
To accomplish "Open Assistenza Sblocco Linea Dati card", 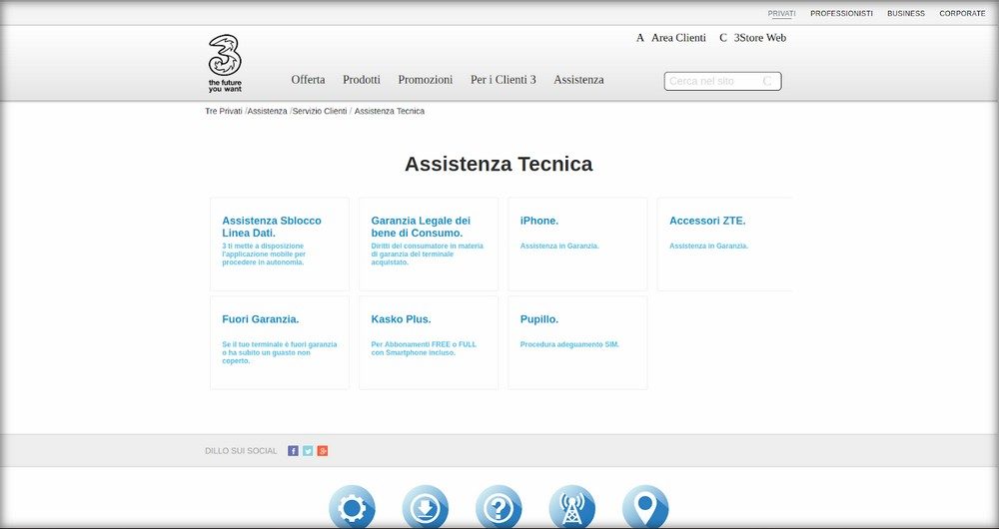I will (280, 244).
